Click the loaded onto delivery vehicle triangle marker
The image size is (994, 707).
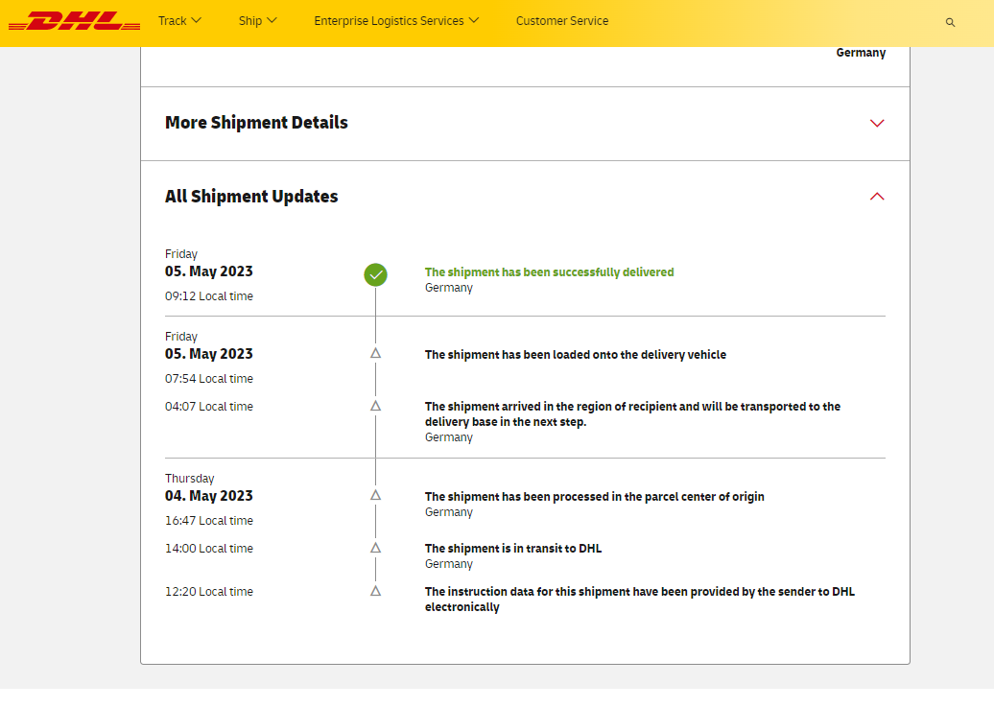coord(375,353)
